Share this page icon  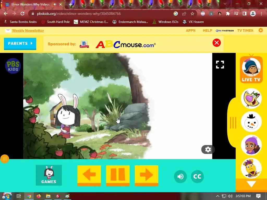[x=184, y=14]
